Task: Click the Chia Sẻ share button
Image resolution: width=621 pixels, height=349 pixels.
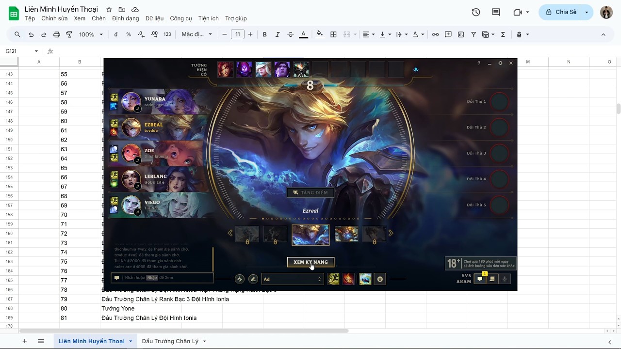Action: coord(560,12)
